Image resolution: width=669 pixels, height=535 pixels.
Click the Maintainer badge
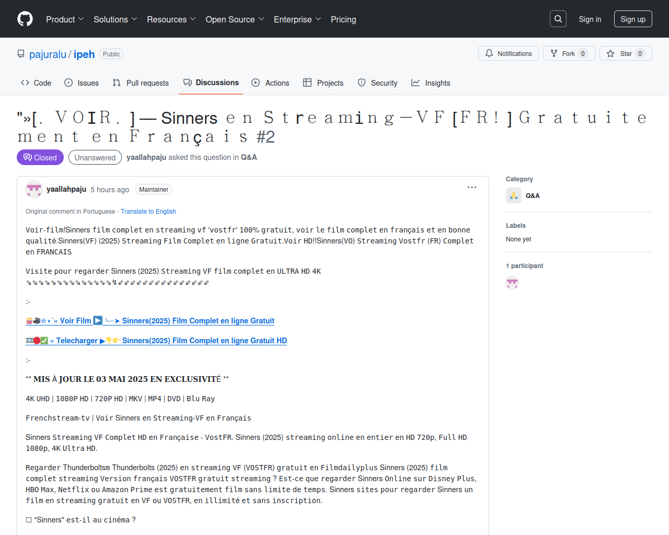click(x=154, y=190)
